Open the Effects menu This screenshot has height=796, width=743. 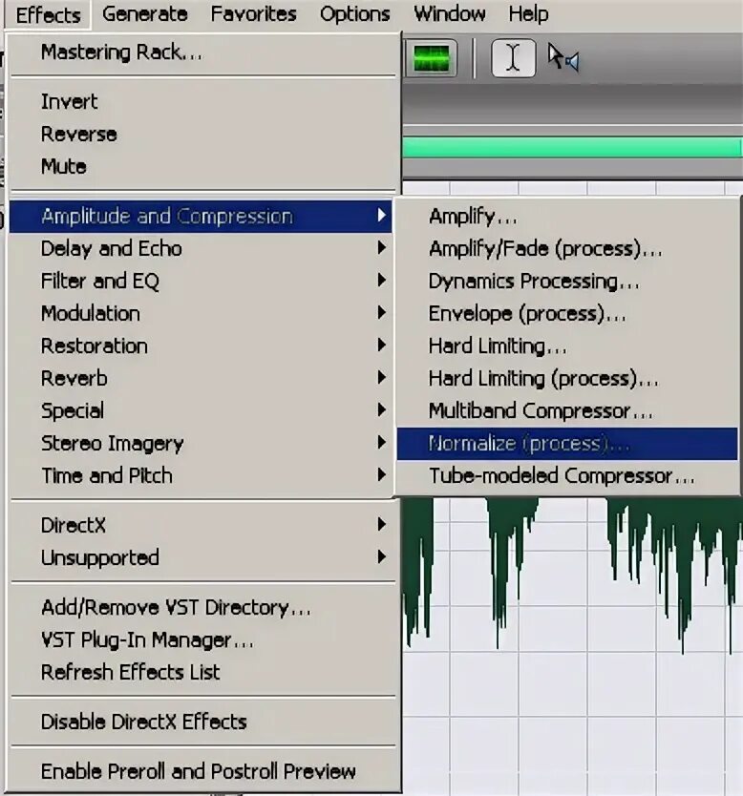[x=49, y=14]
